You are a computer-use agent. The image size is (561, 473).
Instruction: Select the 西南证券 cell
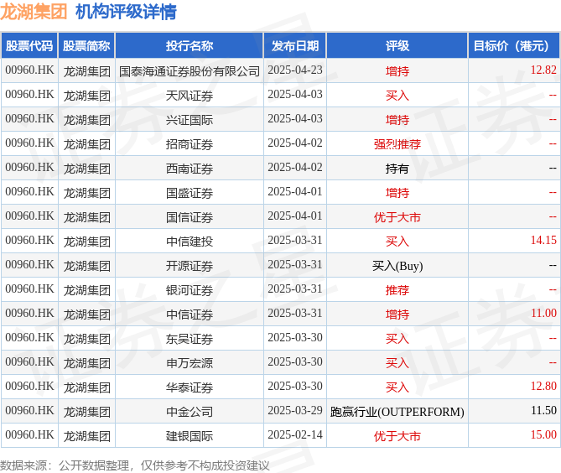[x=190, y=169]
